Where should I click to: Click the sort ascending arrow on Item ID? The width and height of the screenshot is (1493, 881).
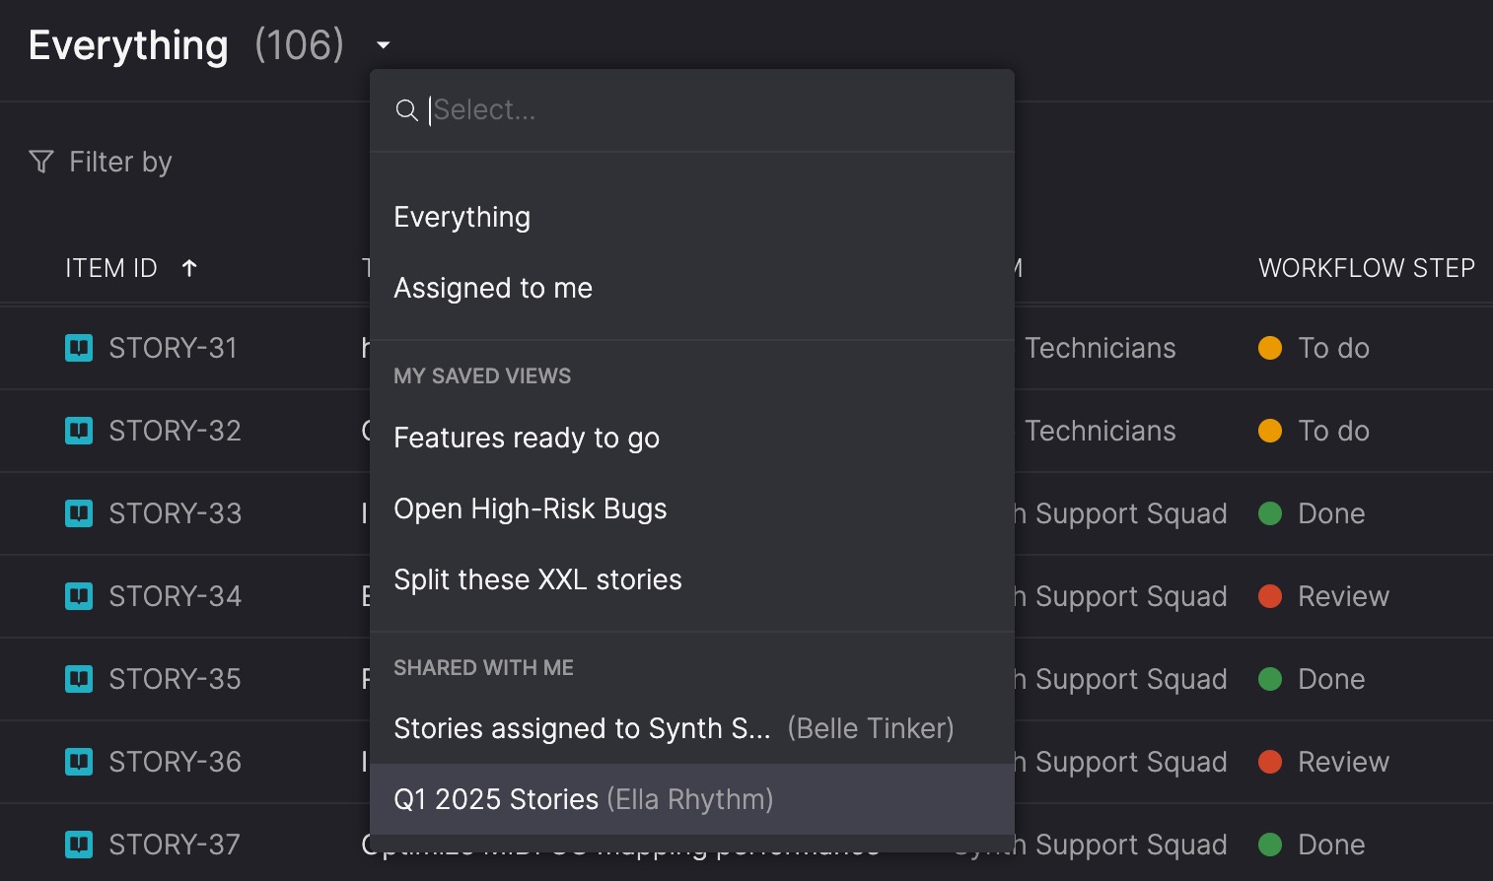pyautogui.click(x=189, y=268)
